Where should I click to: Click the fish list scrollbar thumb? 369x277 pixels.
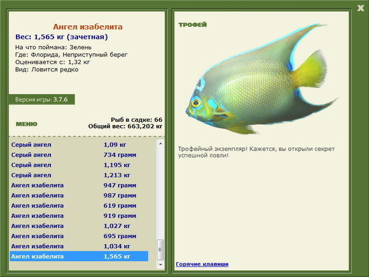[161, 250]
